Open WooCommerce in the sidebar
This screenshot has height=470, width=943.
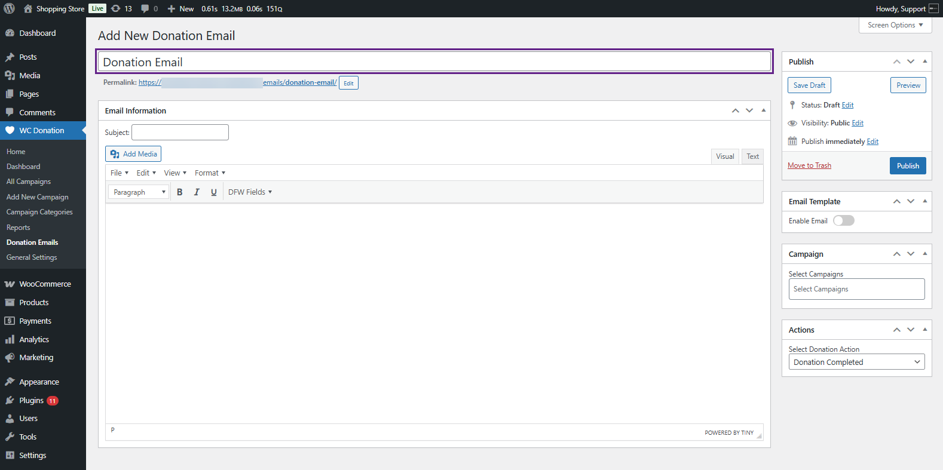45,284
